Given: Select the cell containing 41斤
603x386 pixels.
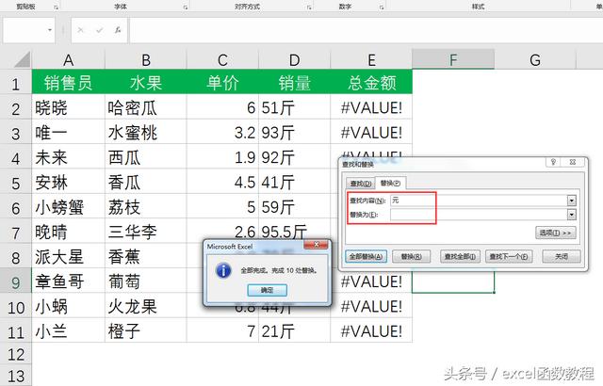Looking at the screenshot, I should (x=295, y=183).
